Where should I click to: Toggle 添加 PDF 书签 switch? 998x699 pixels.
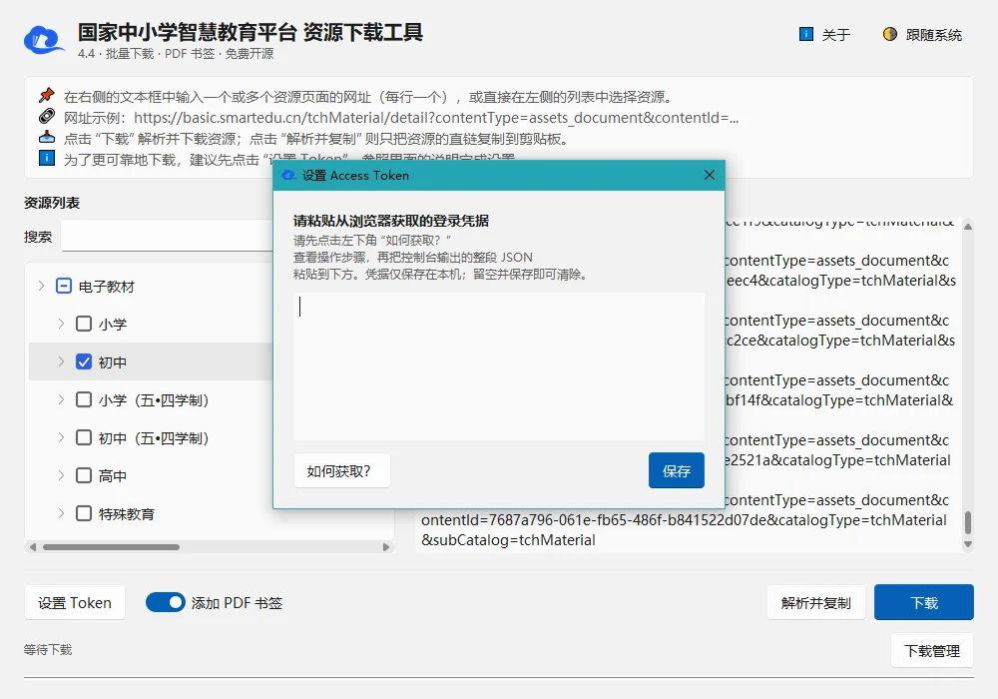tap(165, 602)
